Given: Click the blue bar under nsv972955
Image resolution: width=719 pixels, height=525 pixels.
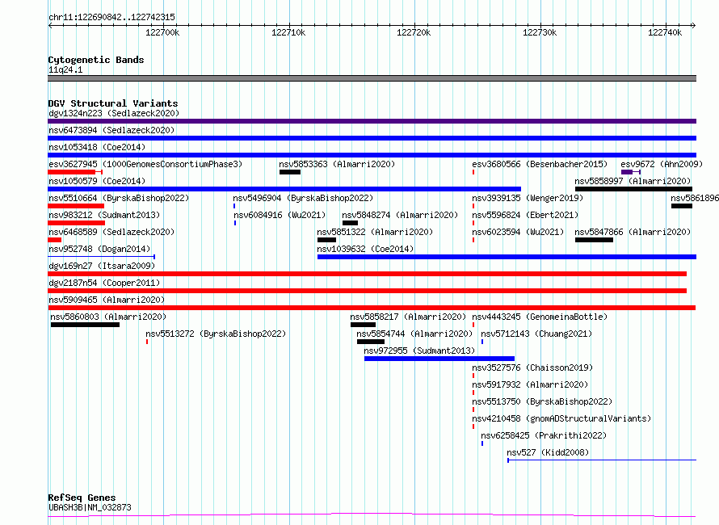Looking at the screenshot, I should click(x=439, y=359).
